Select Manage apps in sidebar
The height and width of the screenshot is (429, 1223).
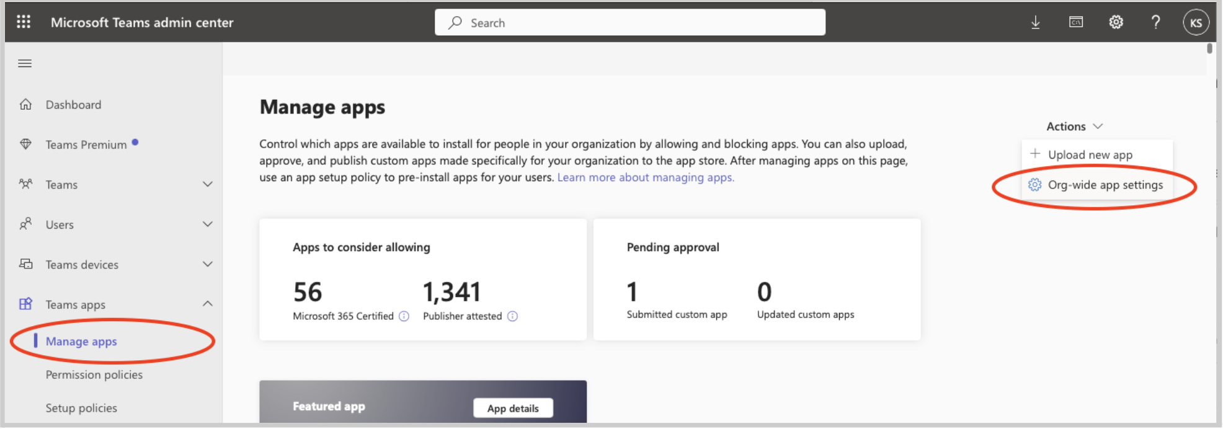click(81, 342)
